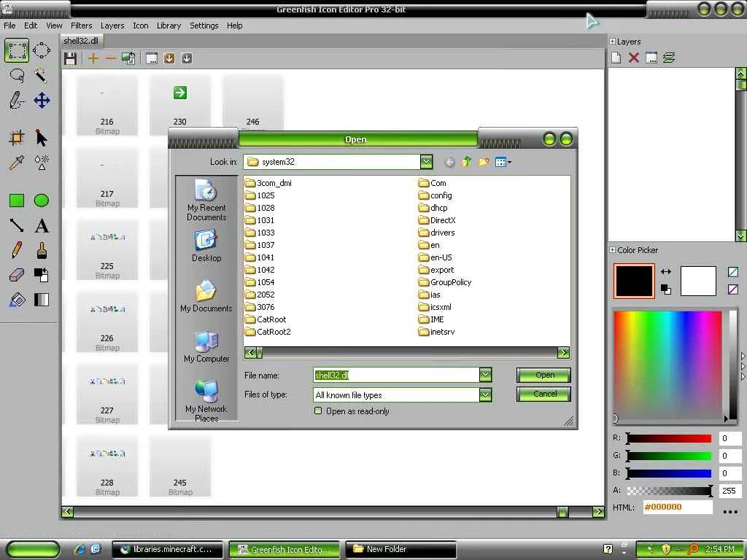
Task: Open the Filters menu
Action: [82, 26]
